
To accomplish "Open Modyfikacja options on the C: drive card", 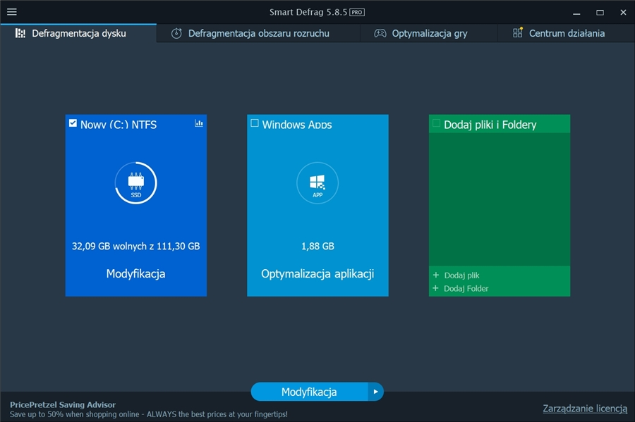I will [x=135, y=273].
